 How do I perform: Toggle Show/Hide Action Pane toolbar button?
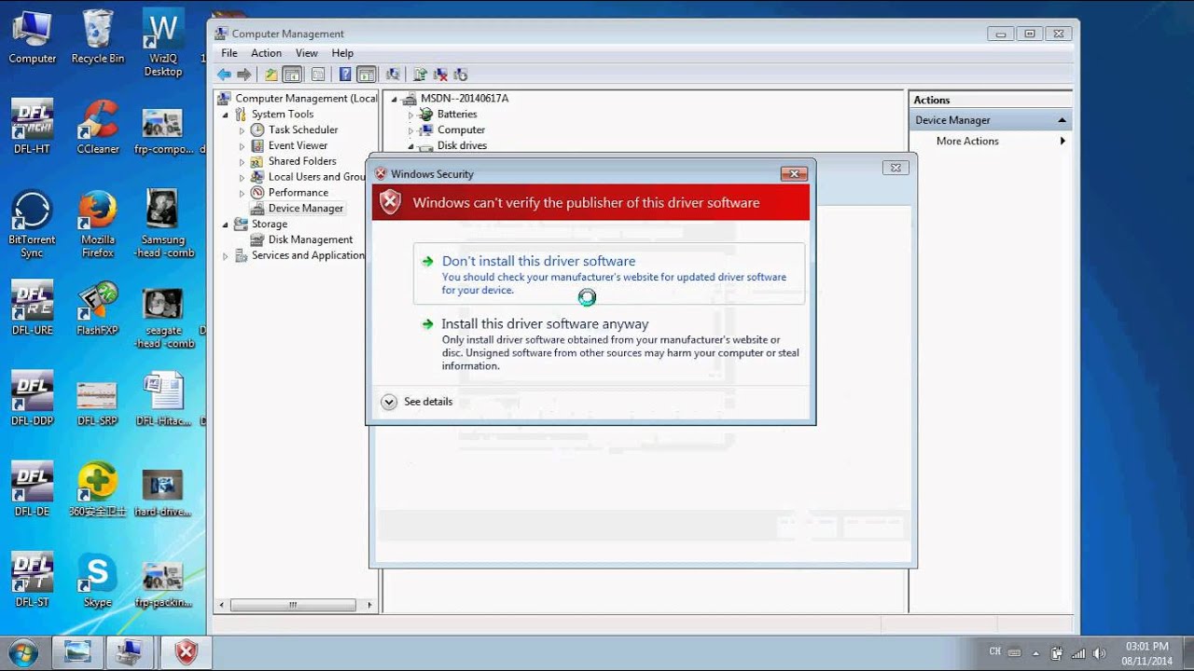(367, 75)
